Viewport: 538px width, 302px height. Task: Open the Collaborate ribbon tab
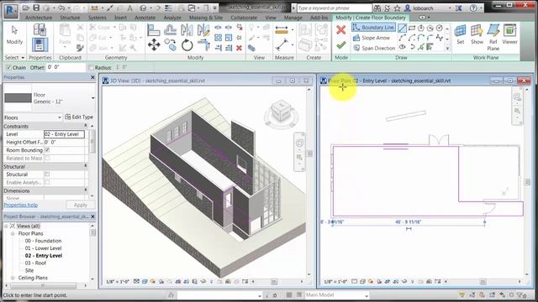point(244,18)
